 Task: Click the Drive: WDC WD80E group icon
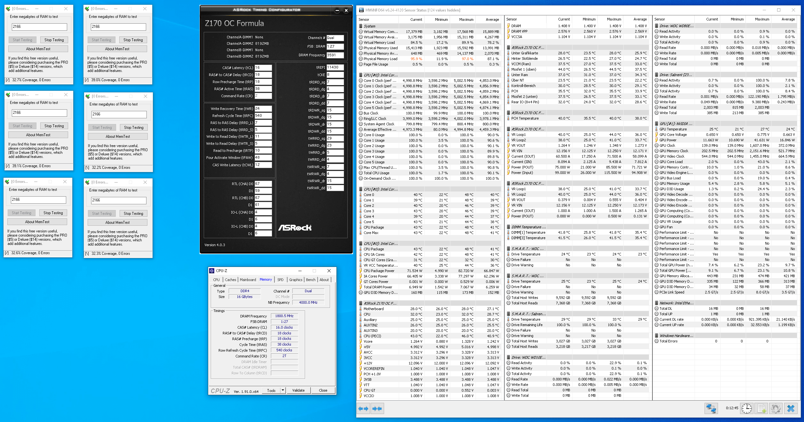(657, 26)
